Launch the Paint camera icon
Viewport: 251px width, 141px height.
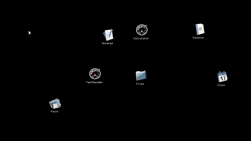coord(55,104)
